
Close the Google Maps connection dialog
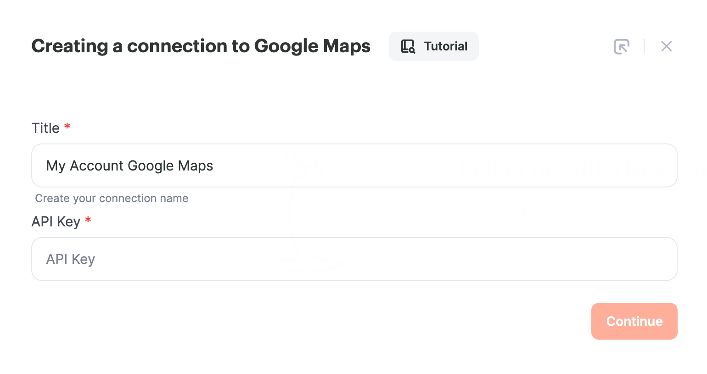(667, 46)
